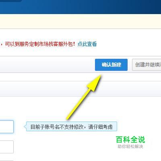
Task: Click the yellow arrow's tail end
Action: 68,118
